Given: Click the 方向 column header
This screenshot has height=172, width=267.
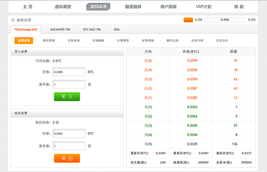Looking at the screenshot, I should click(x=148, y=52).
